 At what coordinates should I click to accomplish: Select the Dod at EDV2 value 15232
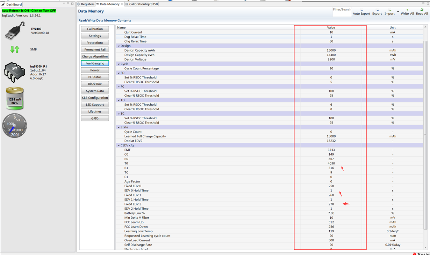click(331, 141)
